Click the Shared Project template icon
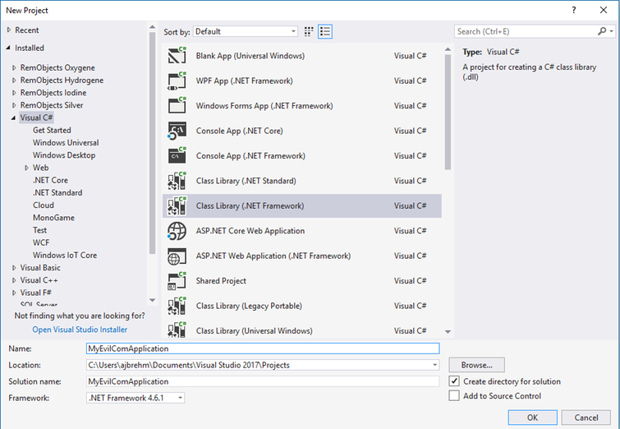 (177, 281)
